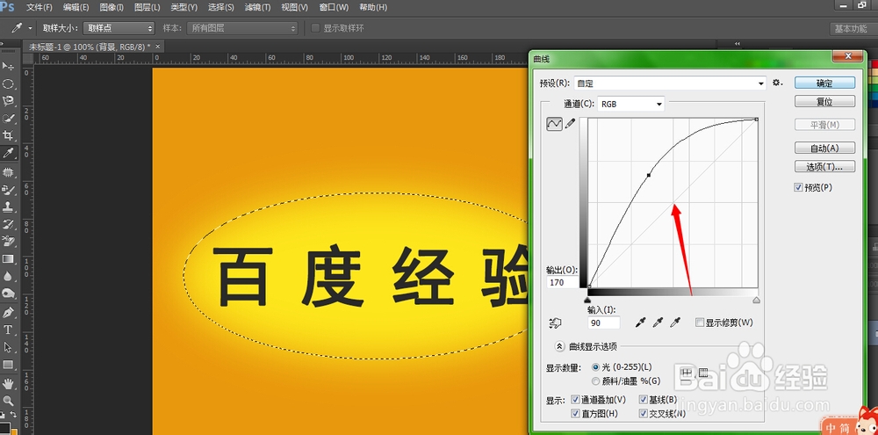878x435 pixels.
Task: Swap foreground and background colors
Action: [x=15, y=416]
